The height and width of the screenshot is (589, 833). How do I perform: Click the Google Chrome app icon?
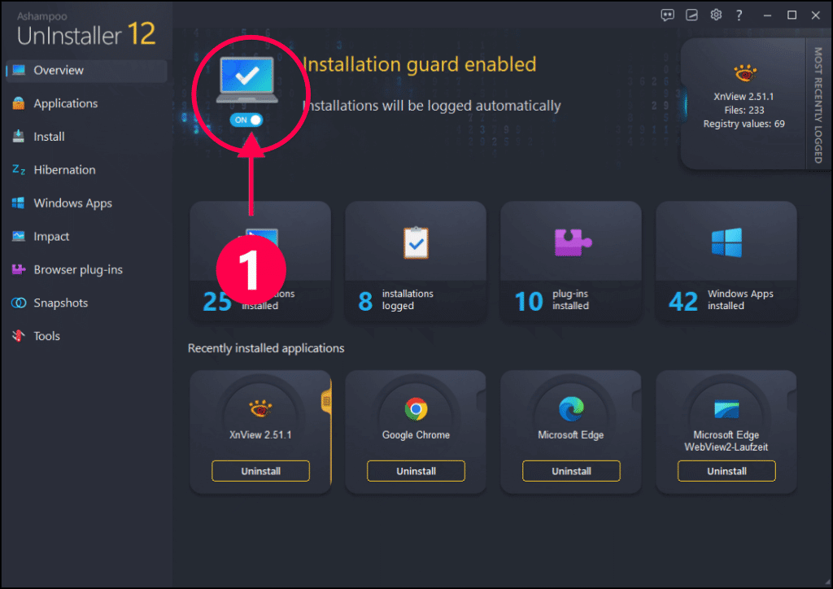pyautogui.click(x=416, y=409)
